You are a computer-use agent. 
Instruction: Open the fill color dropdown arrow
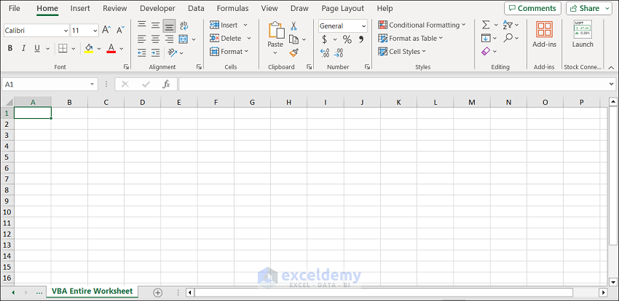pos(99,49)
